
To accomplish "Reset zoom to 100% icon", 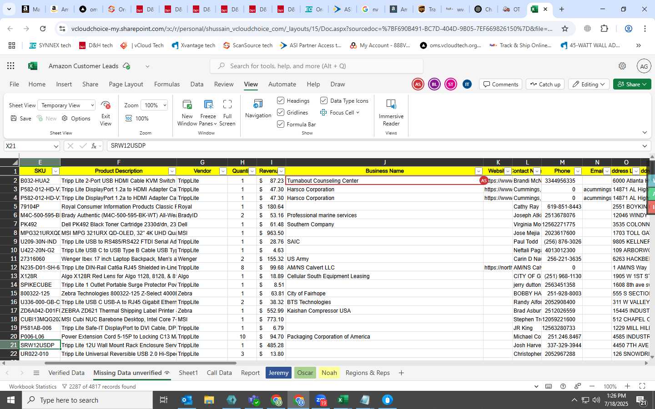I will pyautogui.click(x=129, y=119).
